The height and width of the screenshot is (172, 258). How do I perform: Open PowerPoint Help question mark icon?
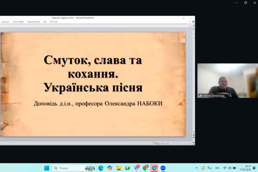(193, 21)
